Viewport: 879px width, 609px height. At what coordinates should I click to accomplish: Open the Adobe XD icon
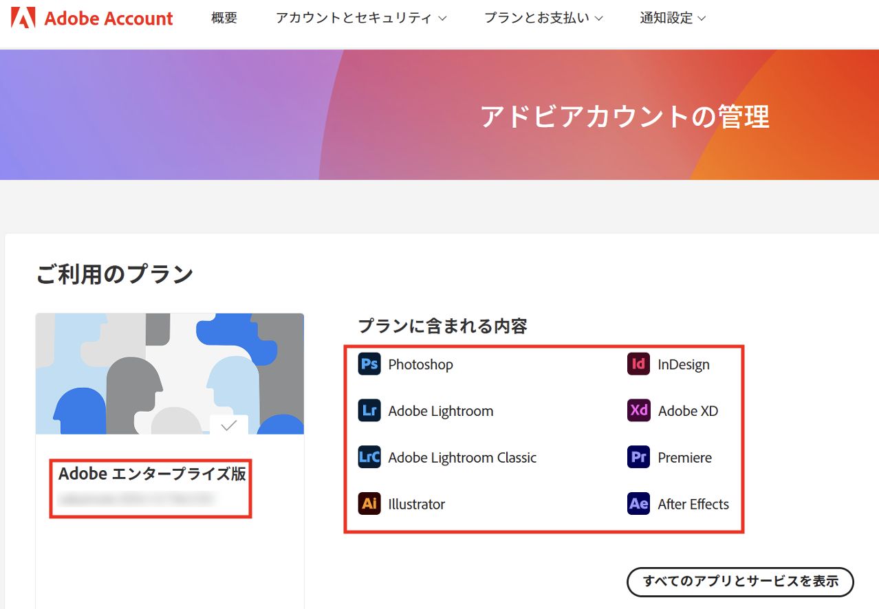tap(639, 410)
